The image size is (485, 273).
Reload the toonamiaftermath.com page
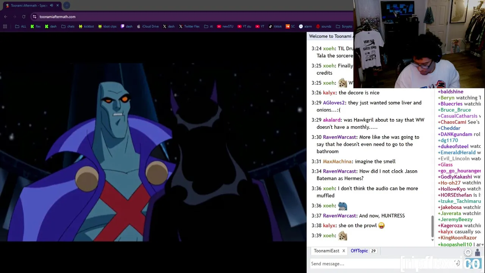pyautogui.click(x=23, y=17)
